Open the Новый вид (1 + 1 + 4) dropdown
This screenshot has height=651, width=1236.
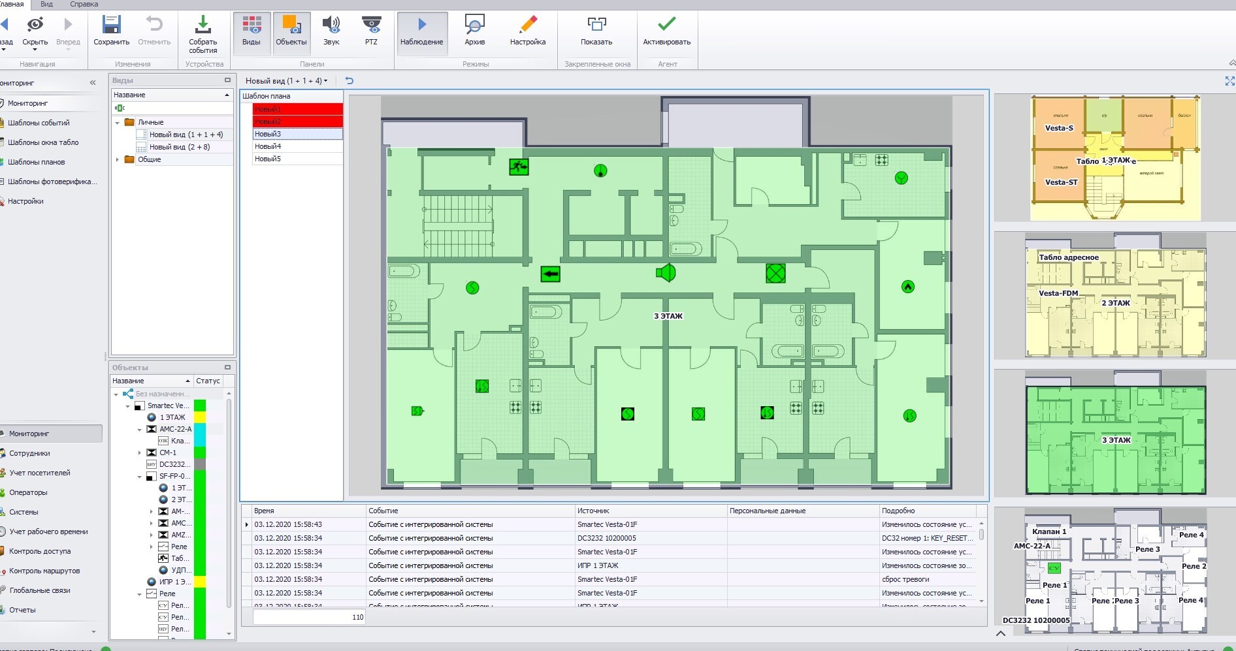(x=287, y=81)
